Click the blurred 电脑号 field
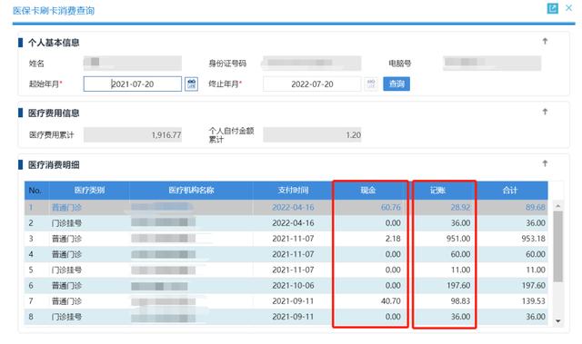This screenshot has height=344, width=582. 492,63
